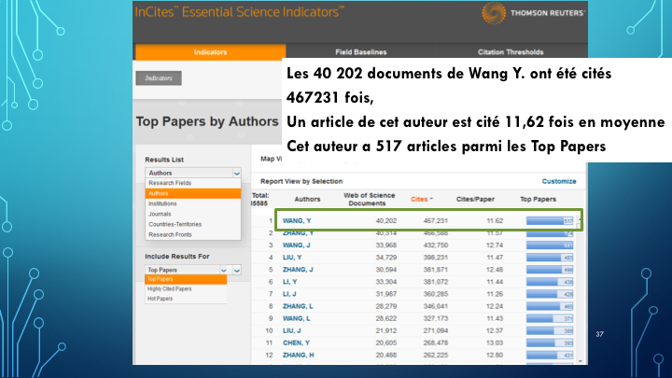Click the Customize link

coord(559,181)
